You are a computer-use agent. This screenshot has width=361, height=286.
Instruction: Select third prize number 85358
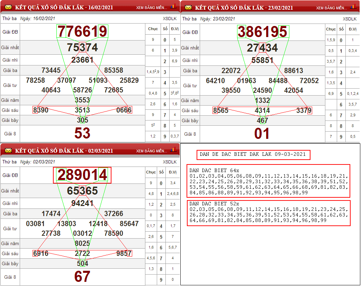114,70
